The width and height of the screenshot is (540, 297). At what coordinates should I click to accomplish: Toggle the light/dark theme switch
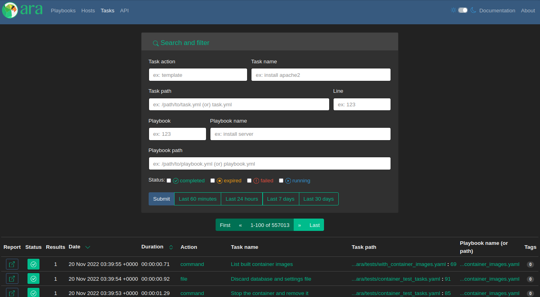pos(463,10)
